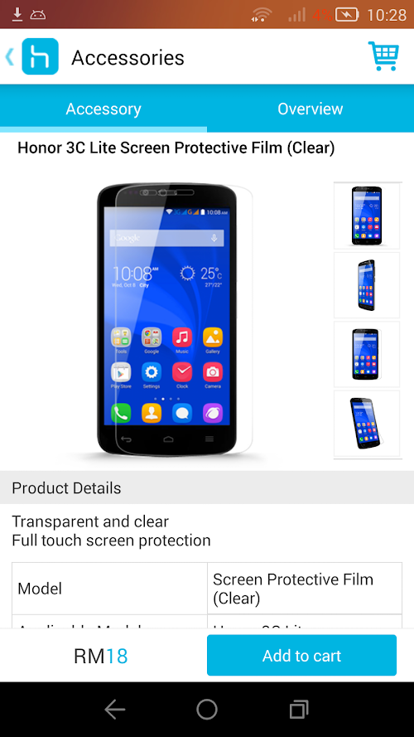Select the first front-view product thumbnail

[367, 216]
